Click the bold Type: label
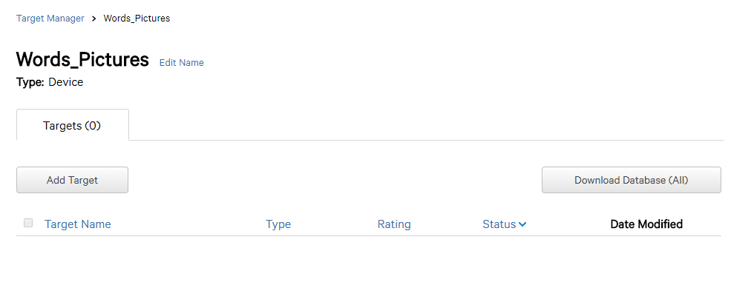754x308 pixels. (30, 82)
